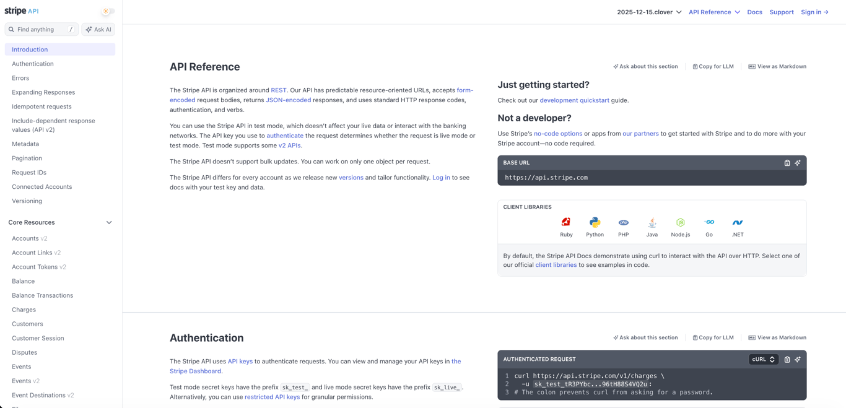
Task: Open the Sign in link
Action: point(814,12)
